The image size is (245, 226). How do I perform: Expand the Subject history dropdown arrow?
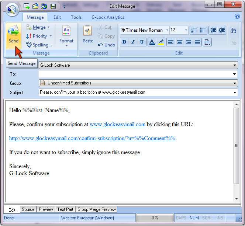[235, 93]
